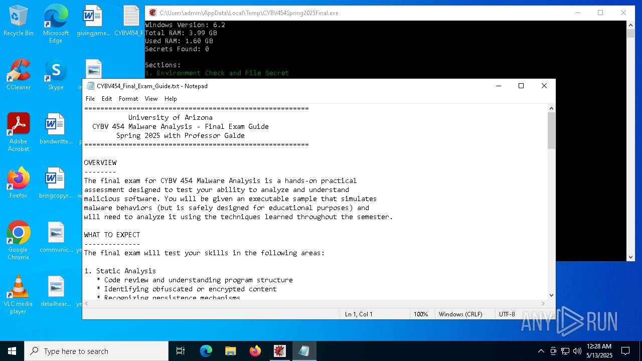
Task: Click console window scrollbar down arrow
Action: (x=631, y=257)
